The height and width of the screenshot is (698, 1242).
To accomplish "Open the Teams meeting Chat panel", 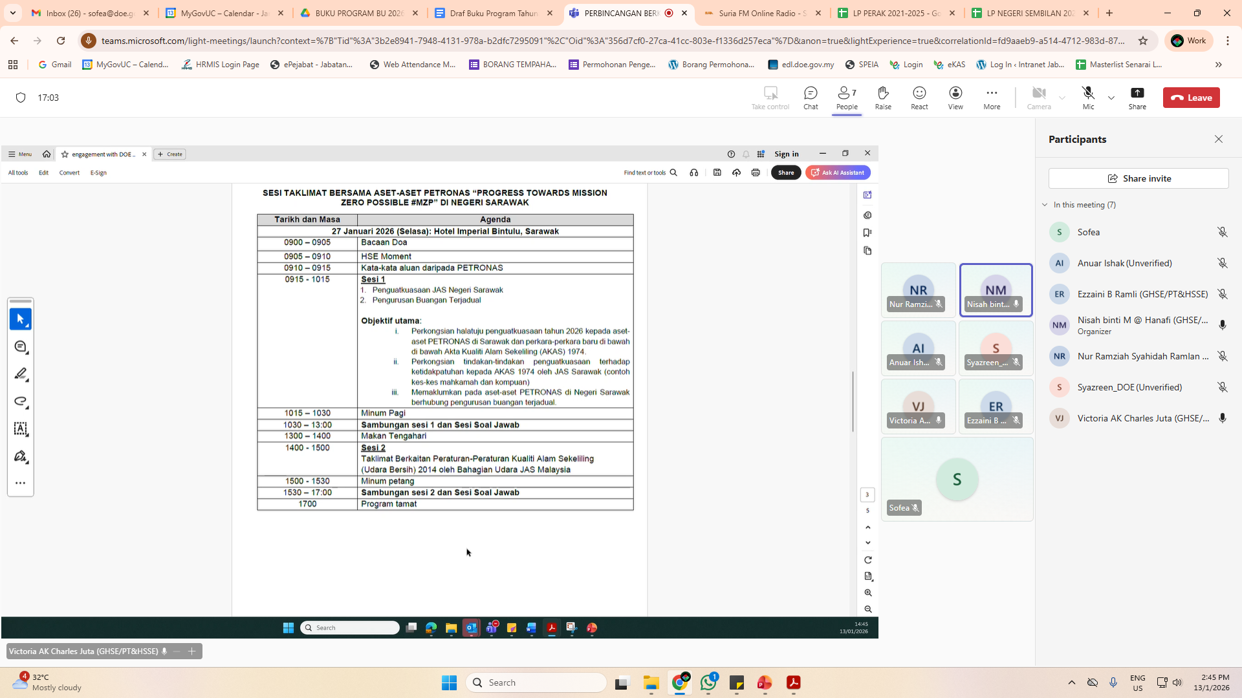I will (811, 98).
